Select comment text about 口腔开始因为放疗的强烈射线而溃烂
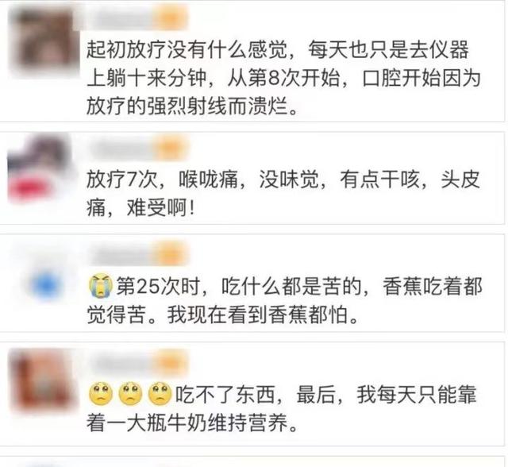The height and width of the screenshot is (467, 508). (x=283, y=91)
